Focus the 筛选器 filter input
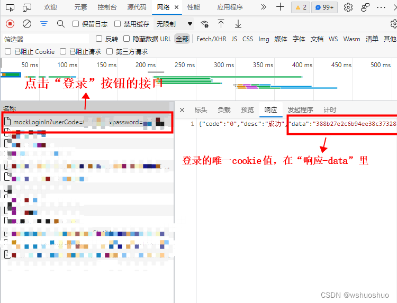Screen dimensions: 397x303 point(46,39)
